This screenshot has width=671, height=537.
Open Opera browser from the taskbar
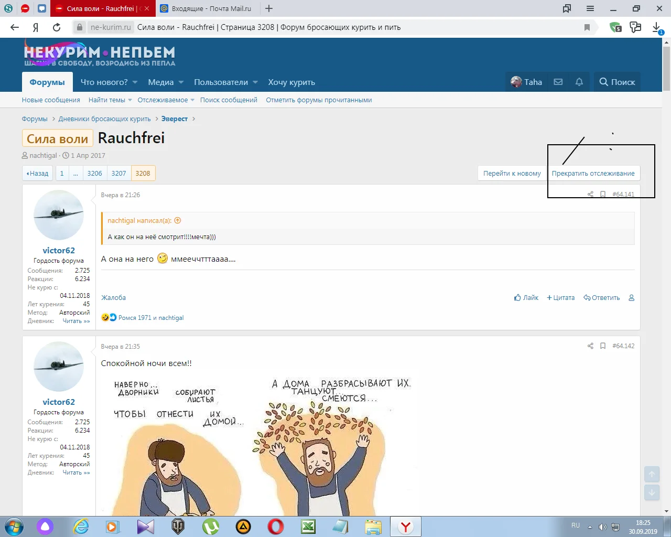coord(276,527)
